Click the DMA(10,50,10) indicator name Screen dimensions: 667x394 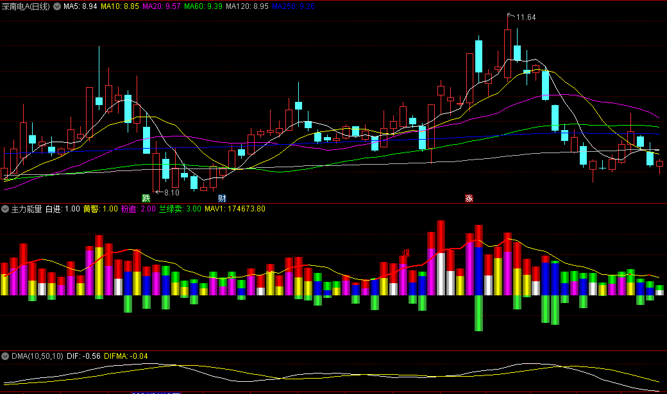(x=37, y=356)
